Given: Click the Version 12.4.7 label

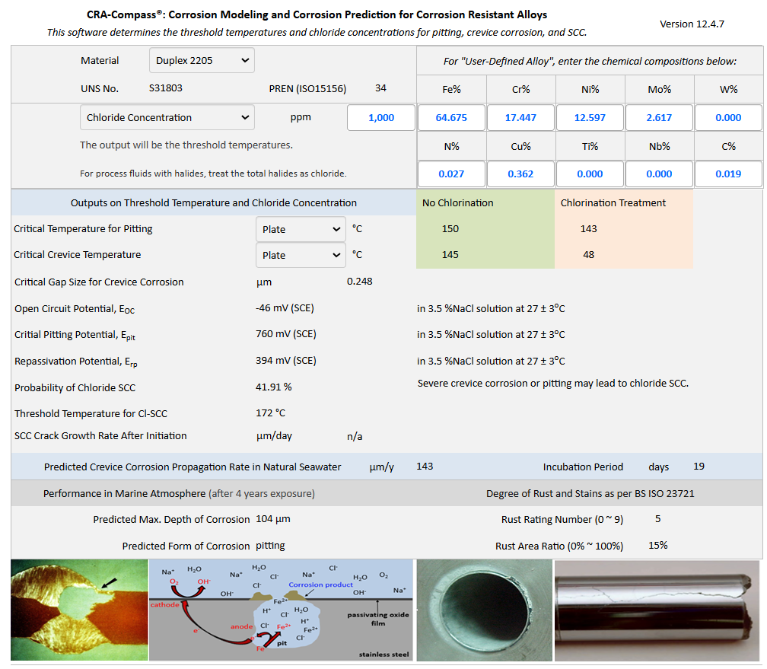Looking at the screenshot, I should tap(692, 24).
